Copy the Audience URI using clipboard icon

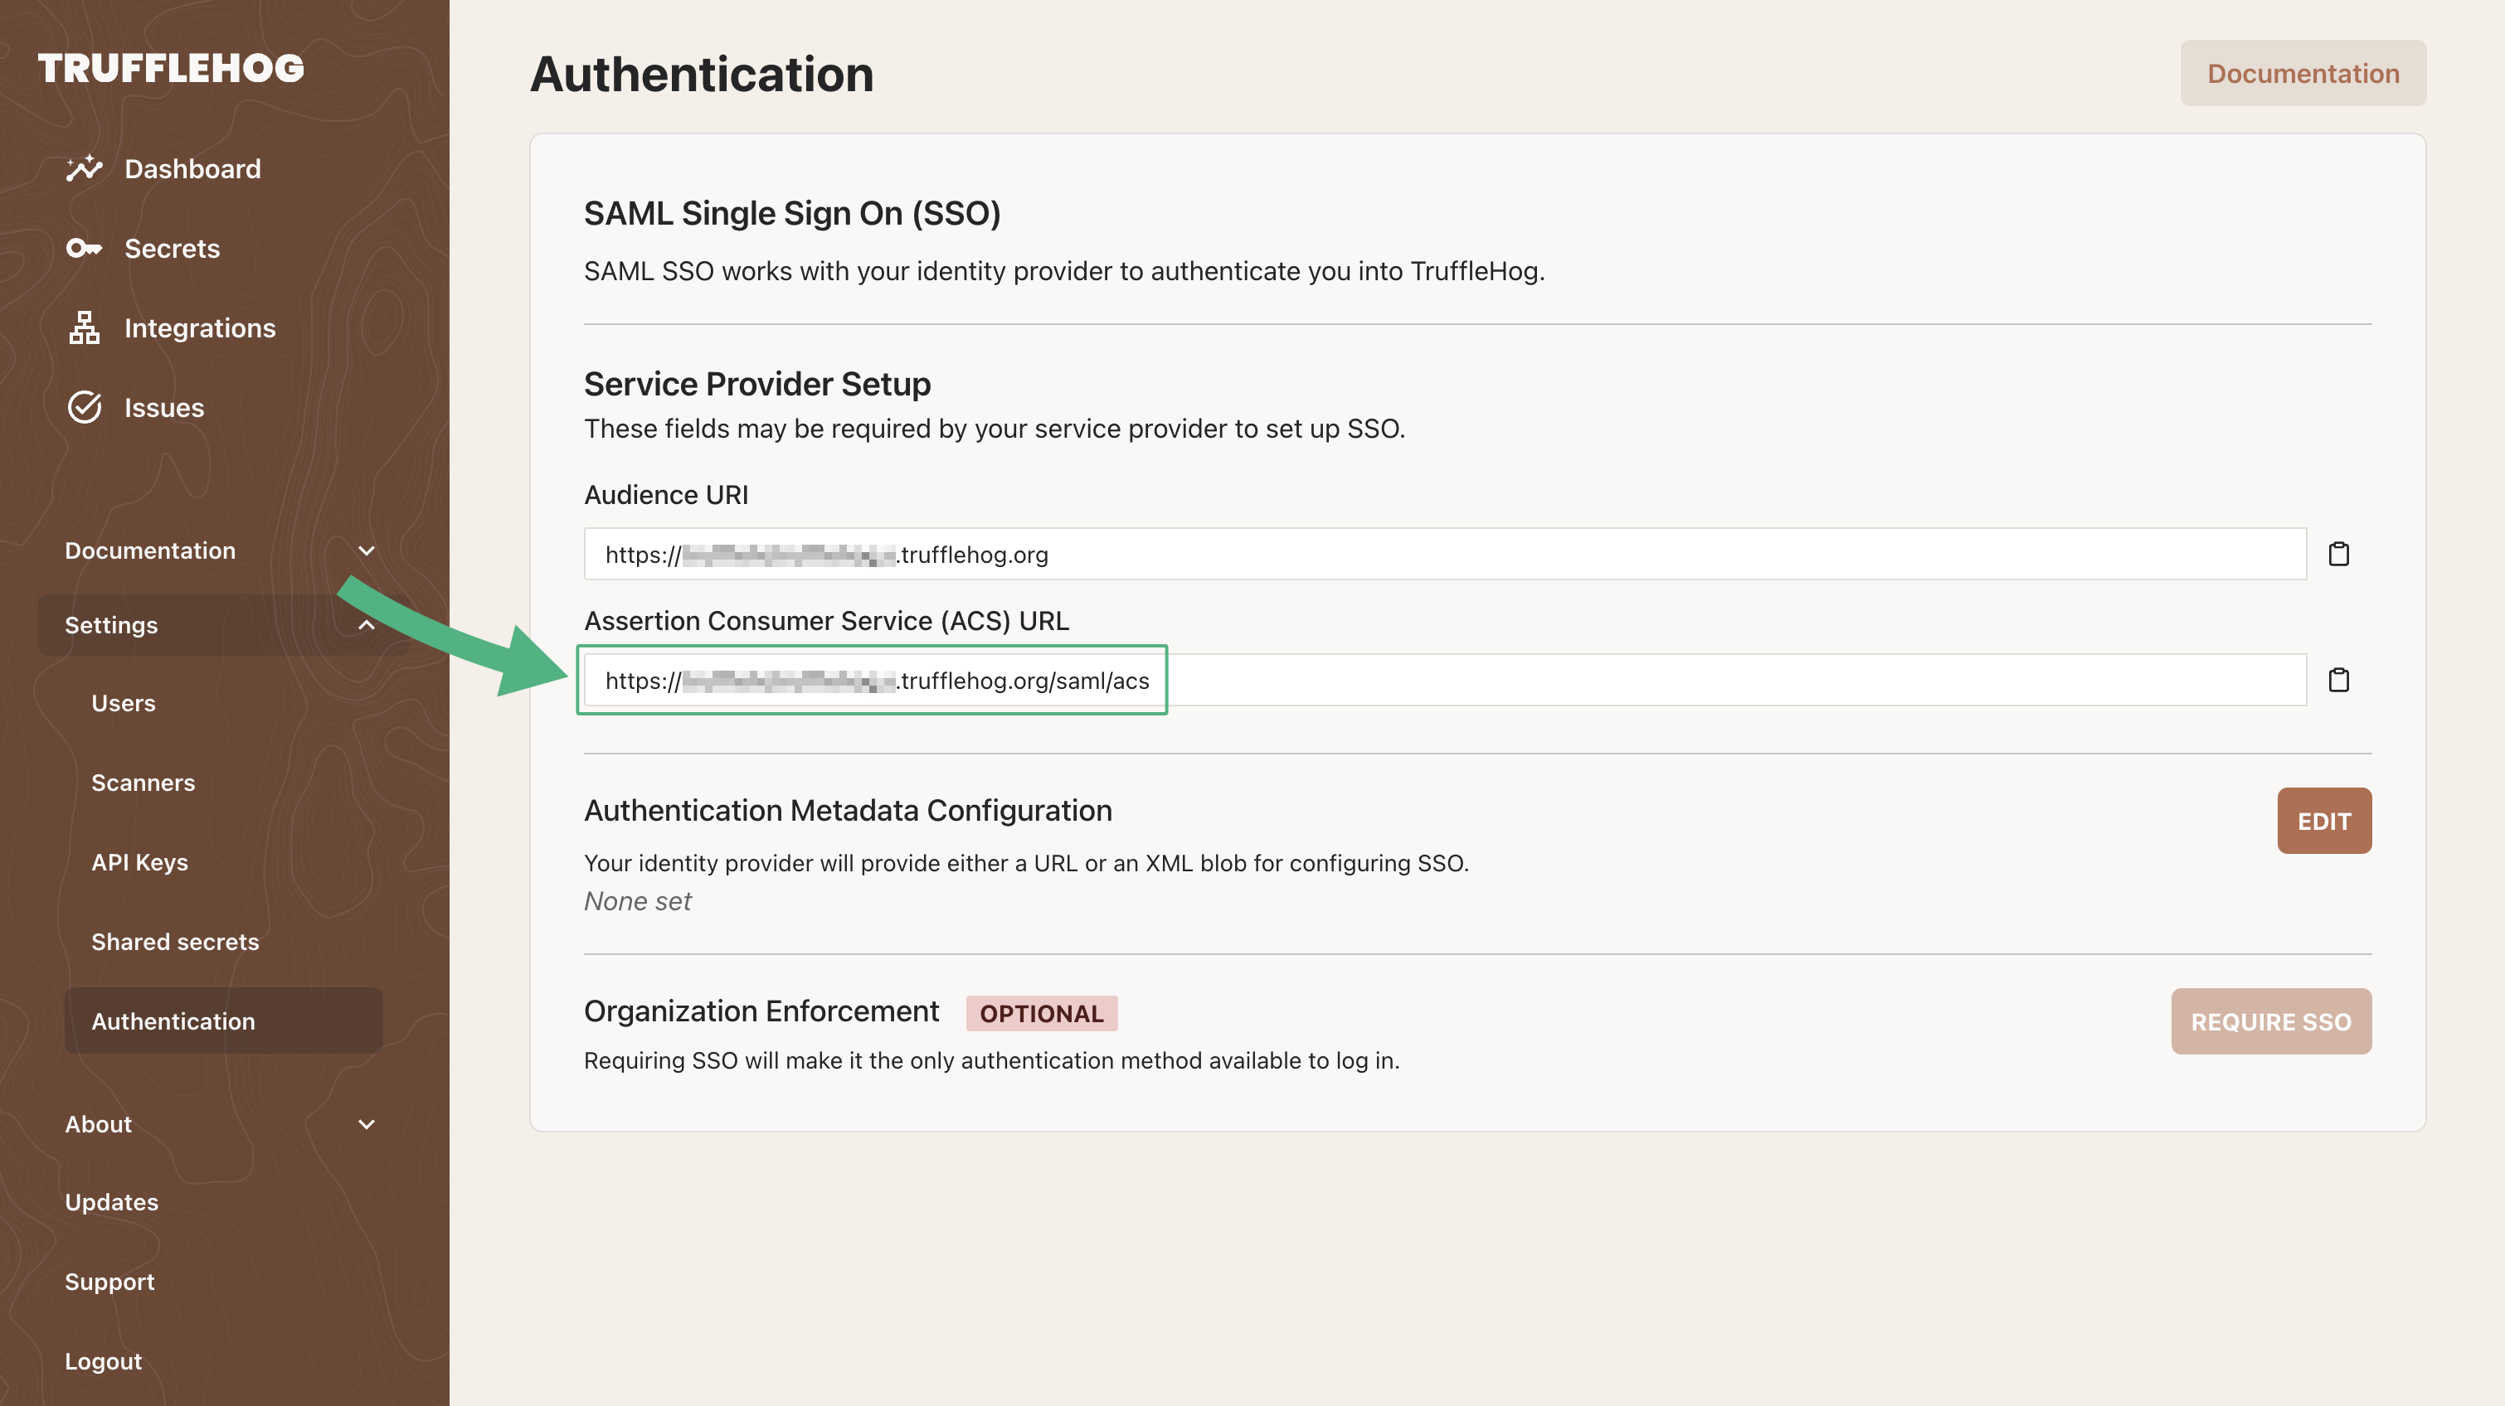point(2340,553)
